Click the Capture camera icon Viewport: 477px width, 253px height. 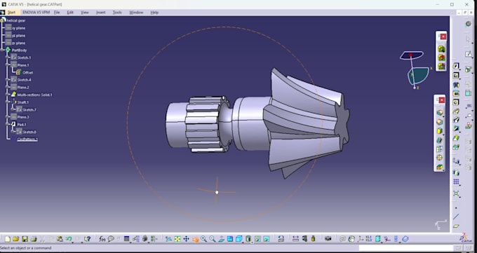pos(328,239)
